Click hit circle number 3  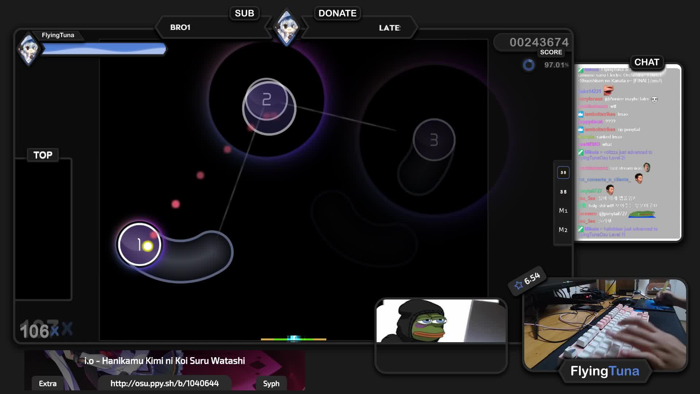434,140
